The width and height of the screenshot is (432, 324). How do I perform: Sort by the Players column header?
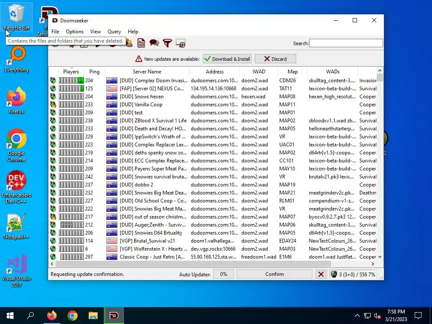pos(71,72)
